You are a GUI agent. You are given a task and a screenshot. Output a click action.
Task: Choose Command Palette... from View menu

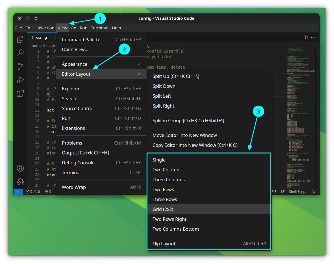click(101, 40)
